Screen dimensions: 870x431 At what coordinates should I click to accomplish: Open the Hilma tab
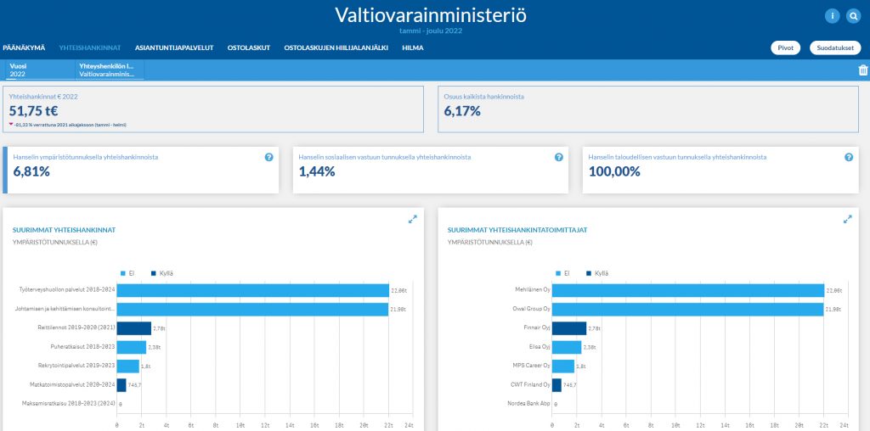(413, 48)
